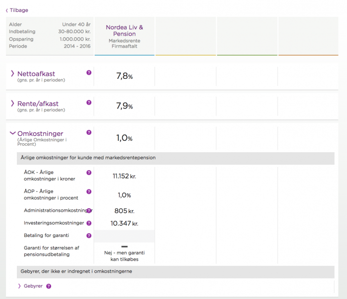Open the help icon next to Gebyrer
The height and width of the screenshot is (299, 347).
pyautogui.click(x=49, y=286)
